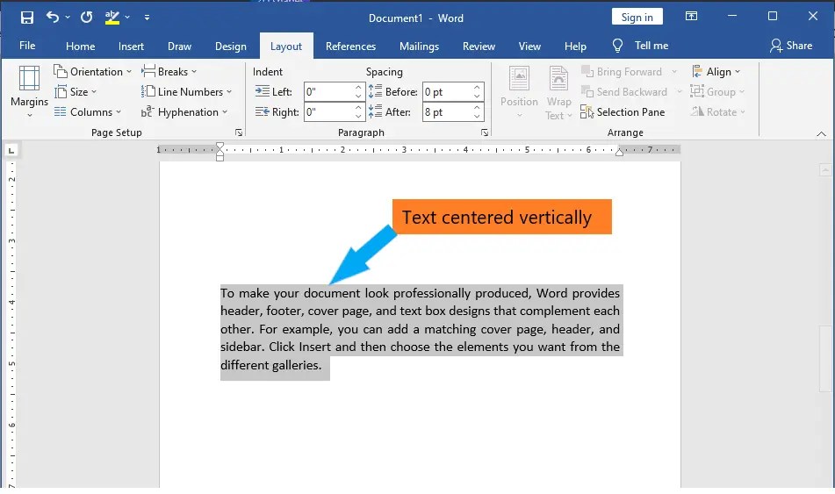This screenshot has width=835, height=494.
Task: Click the Spacing Before field
Action: [447, 91]
